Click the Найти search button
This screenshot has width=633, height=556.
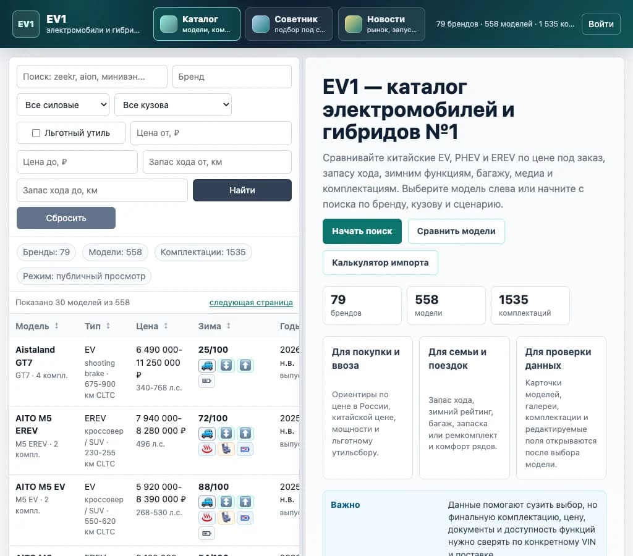(x=242, y=190)
